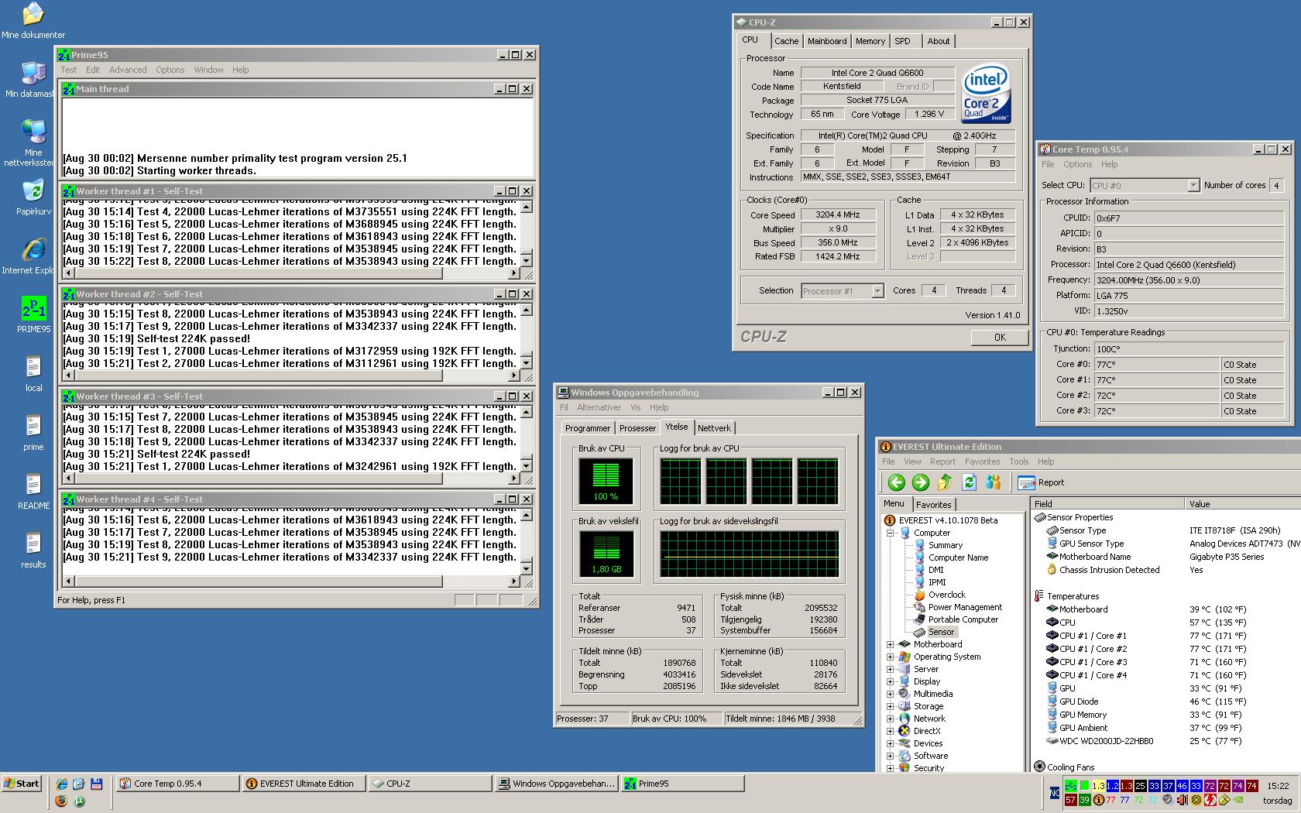Click the OK button in CPU-Z
Image resolution: width=1301 pixels, height=813 pixels.
[x=1000, y=338]
